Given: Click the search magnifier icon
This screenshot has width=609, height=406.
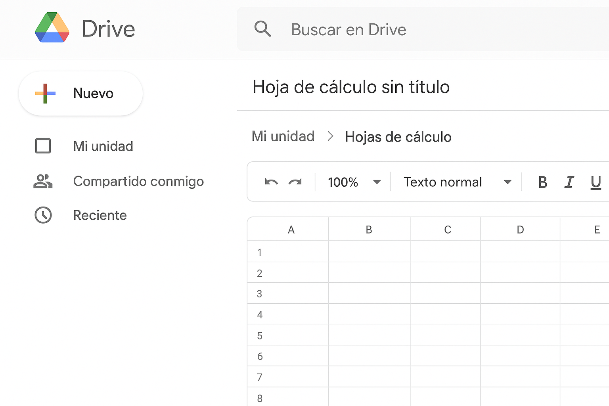Looking at the screenshot, I should coord(262,29).
